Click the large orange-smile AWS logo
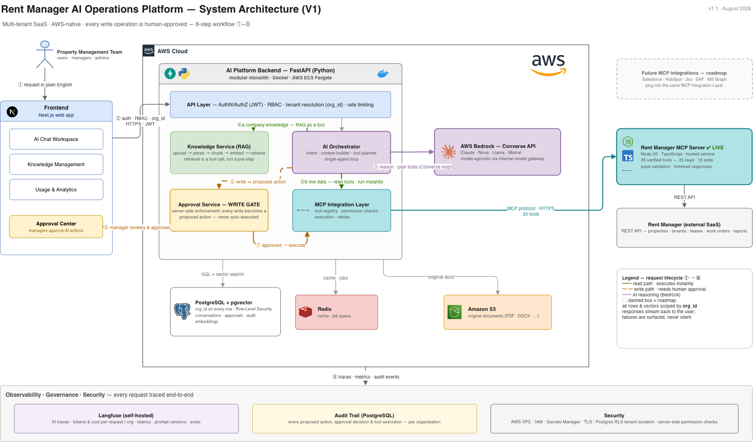Screen dimensions: 753x442 [x=548, y=65]
